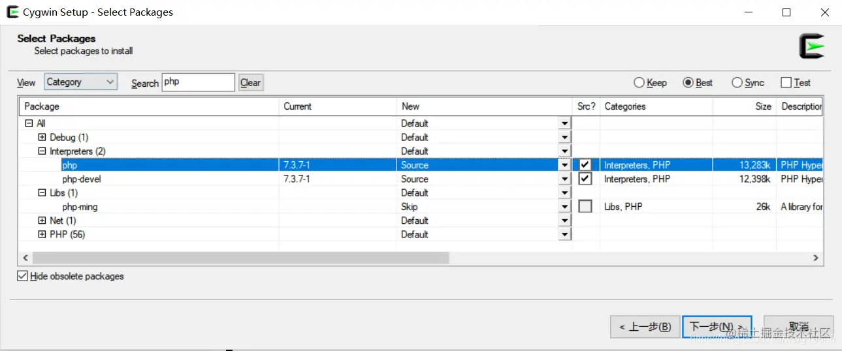Open the New version dropdown for php
The height and width of the screenshot is (351, 842).
[565, 165]
